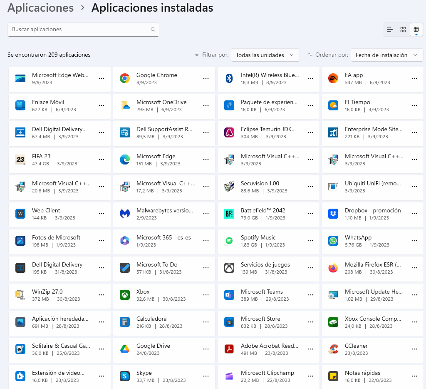Open more options for Skype
Screen dimensions: 426x389
point(206,376)
